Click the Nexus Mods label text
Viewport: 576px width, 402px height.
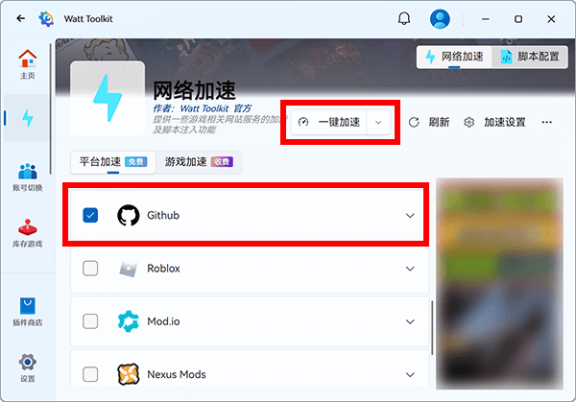coord(177,374)
